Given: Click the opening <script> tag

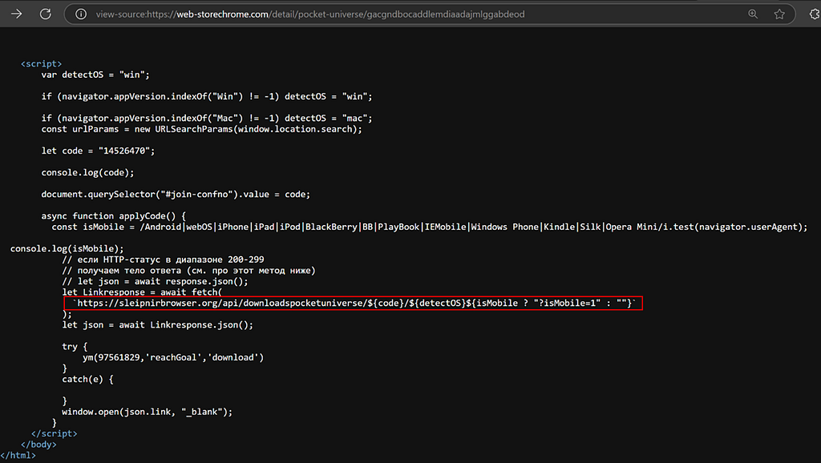Looking at the screenshot, I should (x=42, y=64).
